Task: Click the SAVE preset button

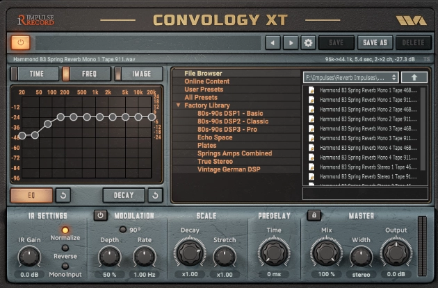Action: (336, 42)
